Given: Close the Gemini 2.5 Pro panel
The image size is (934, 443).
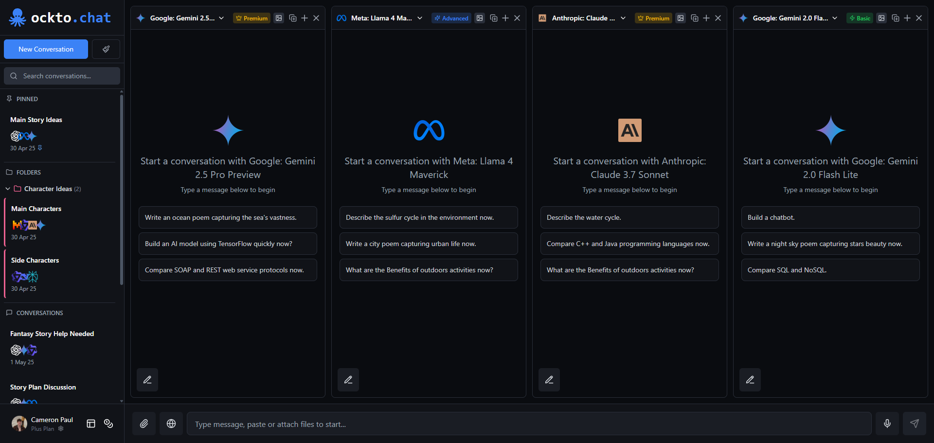Looking at the screenshot, I should [x=316, y=18].
